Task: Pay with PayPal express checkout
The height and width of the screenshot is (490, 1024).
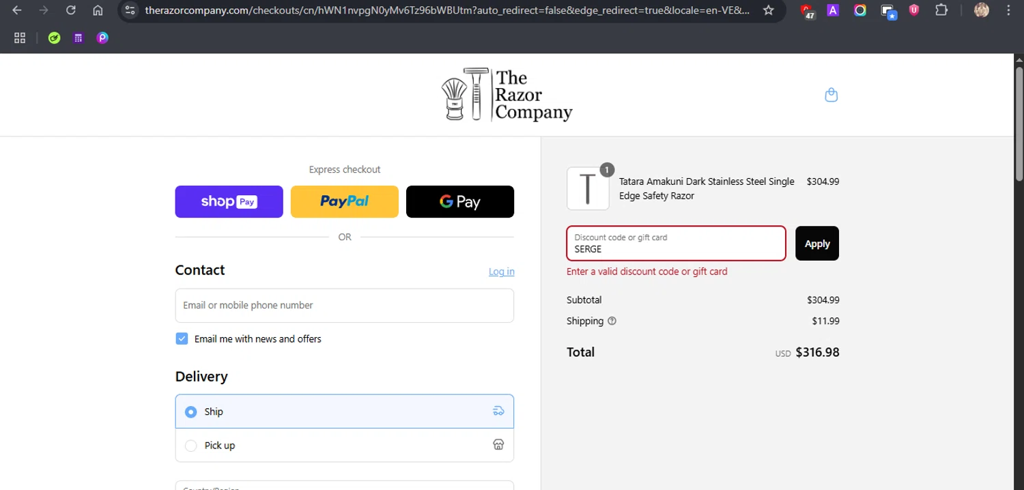Action: (x=345, y=201)
